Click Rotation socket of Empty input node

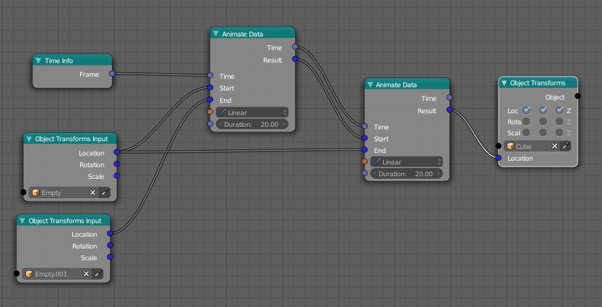pyautogui.click(x=117, y=164)
